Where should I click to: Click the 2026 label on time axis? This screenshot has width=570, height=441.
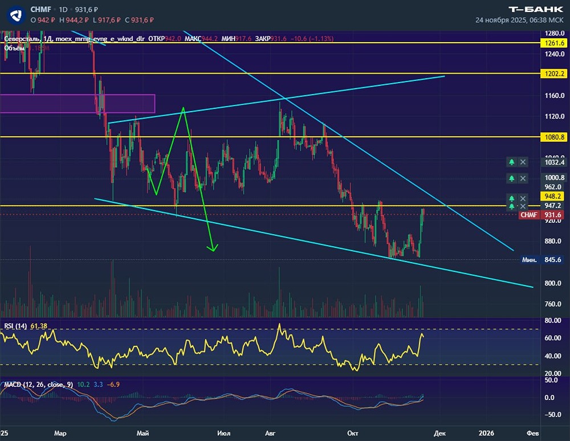[x=486, y=433]
